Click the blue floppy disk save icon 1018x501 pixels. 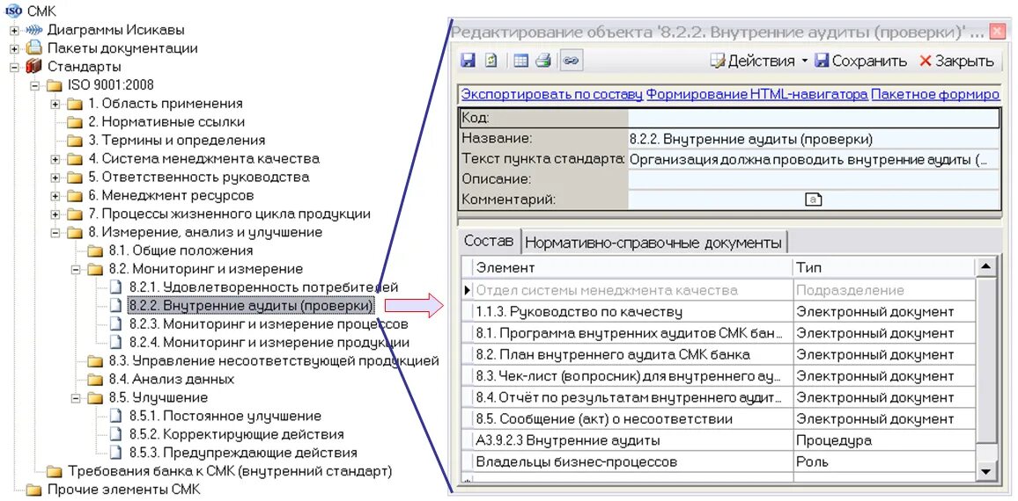pos(468,61)
